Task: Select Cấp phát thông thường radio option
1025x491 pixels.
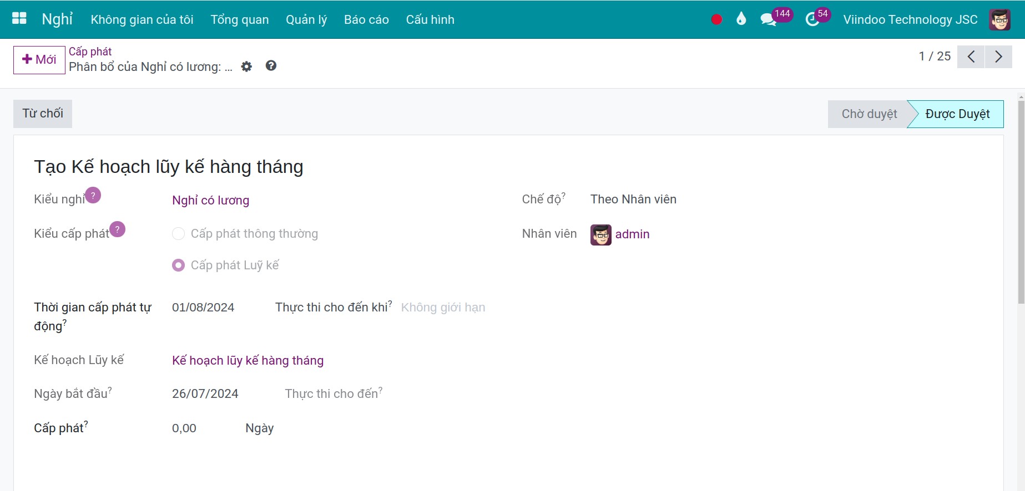Action: (178, 234)
